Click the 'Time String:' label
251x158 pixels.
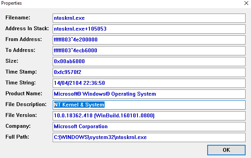[x=21, y=83]
